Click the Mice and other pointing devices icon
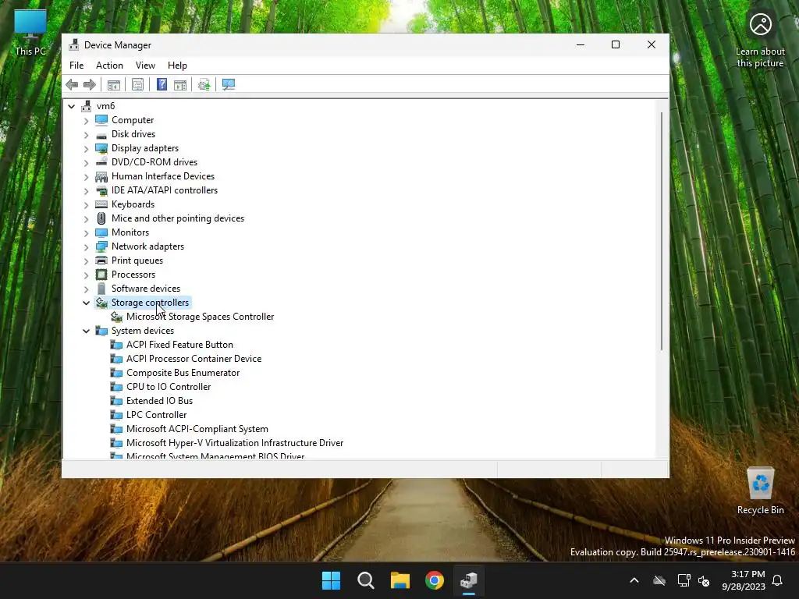 [x=101, y=218]
